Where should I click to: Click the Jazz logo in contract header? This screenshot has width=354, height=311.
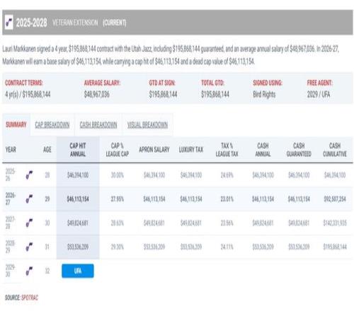tap(9, 23)
